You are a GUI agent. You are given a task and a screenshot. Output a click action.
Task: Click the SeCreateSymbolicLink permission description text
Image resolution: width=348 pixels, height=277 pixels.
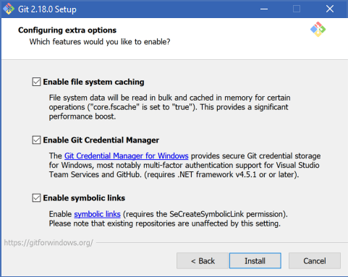tap(169, 218)
